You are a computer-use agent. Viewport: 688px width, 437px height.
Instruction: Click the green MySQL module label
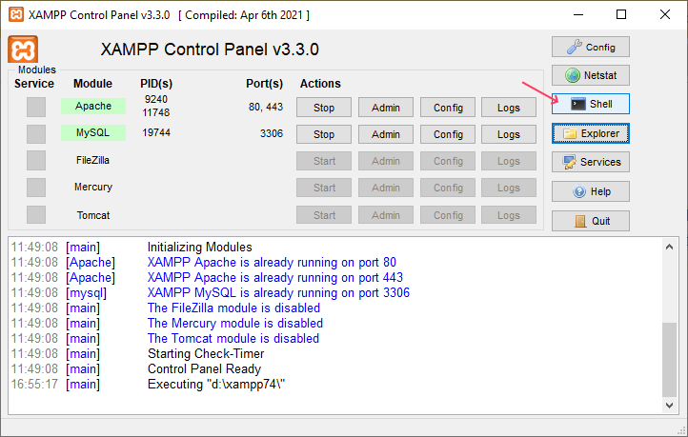(x=93, y=132)
